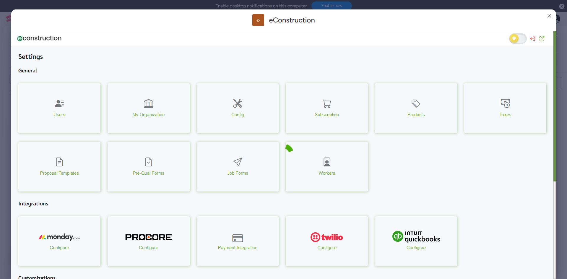Click the green vertical scrollbar
This screenshot has height=279, width=567.
coord(554,106)
